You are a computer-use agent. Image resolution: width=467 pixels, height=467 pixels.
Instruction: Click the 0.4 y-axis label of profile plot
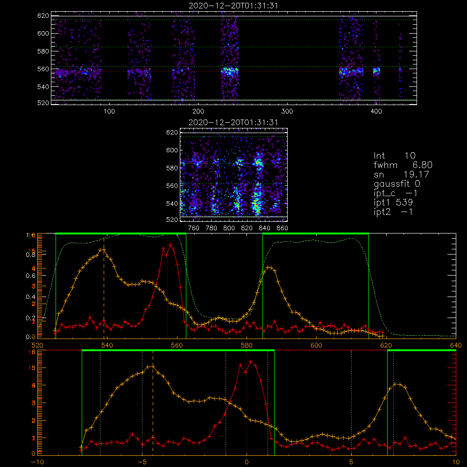click(31, 297)
